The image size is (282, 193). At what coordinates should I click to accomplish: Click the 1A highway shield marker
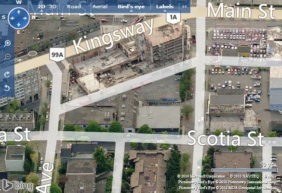(x=173, y=17)
